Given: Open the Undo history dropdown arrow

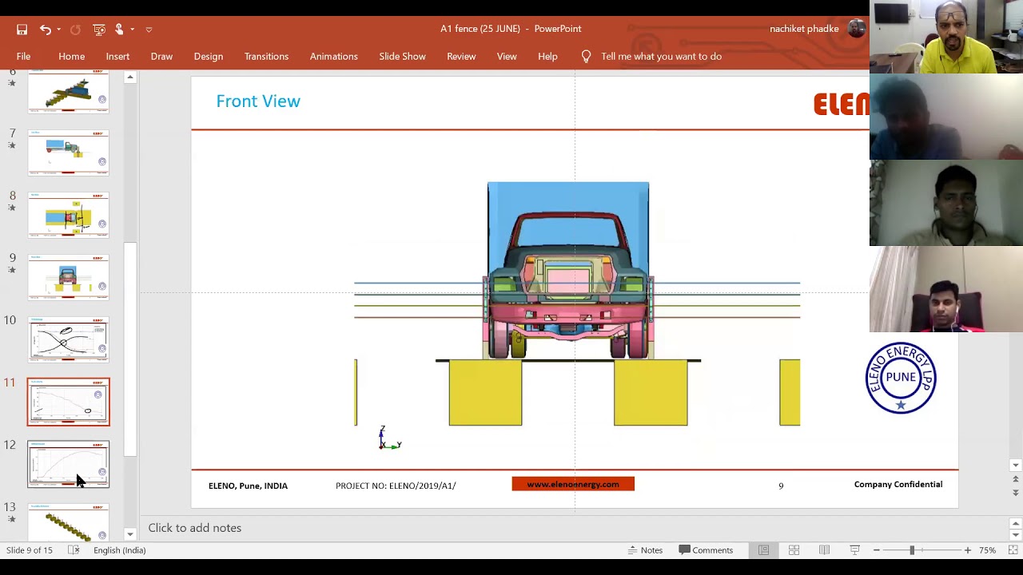Looking at the screenshot, I should 58,30.
